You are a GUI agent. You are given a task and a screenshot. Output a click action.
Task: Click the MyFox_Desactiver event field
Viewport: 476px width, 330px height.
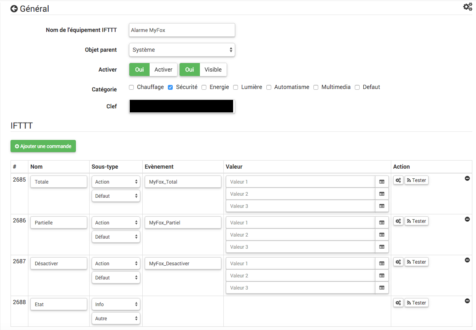pos(183,263)
